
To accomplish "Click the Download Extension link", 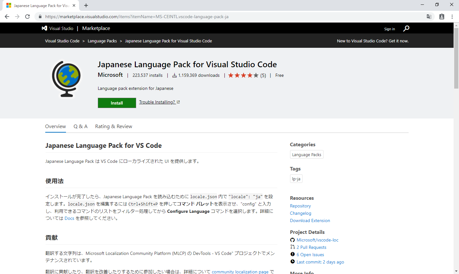I will pyautogui.click(x=310, y=220).
